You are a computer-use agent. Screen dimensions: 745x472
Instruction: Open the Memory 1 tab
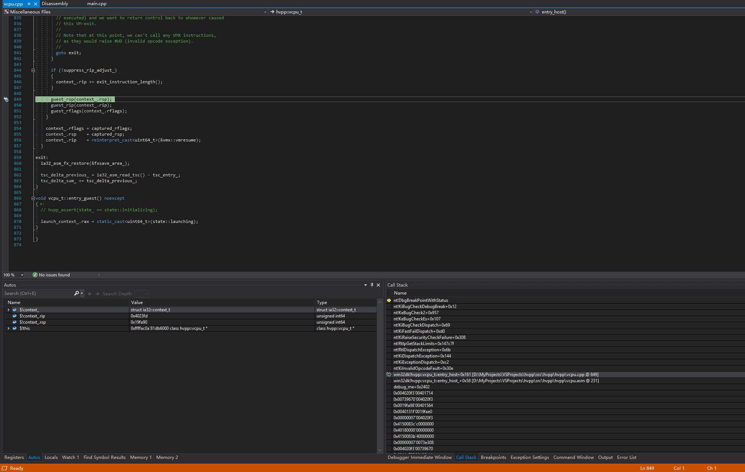[x=141, y=457]
